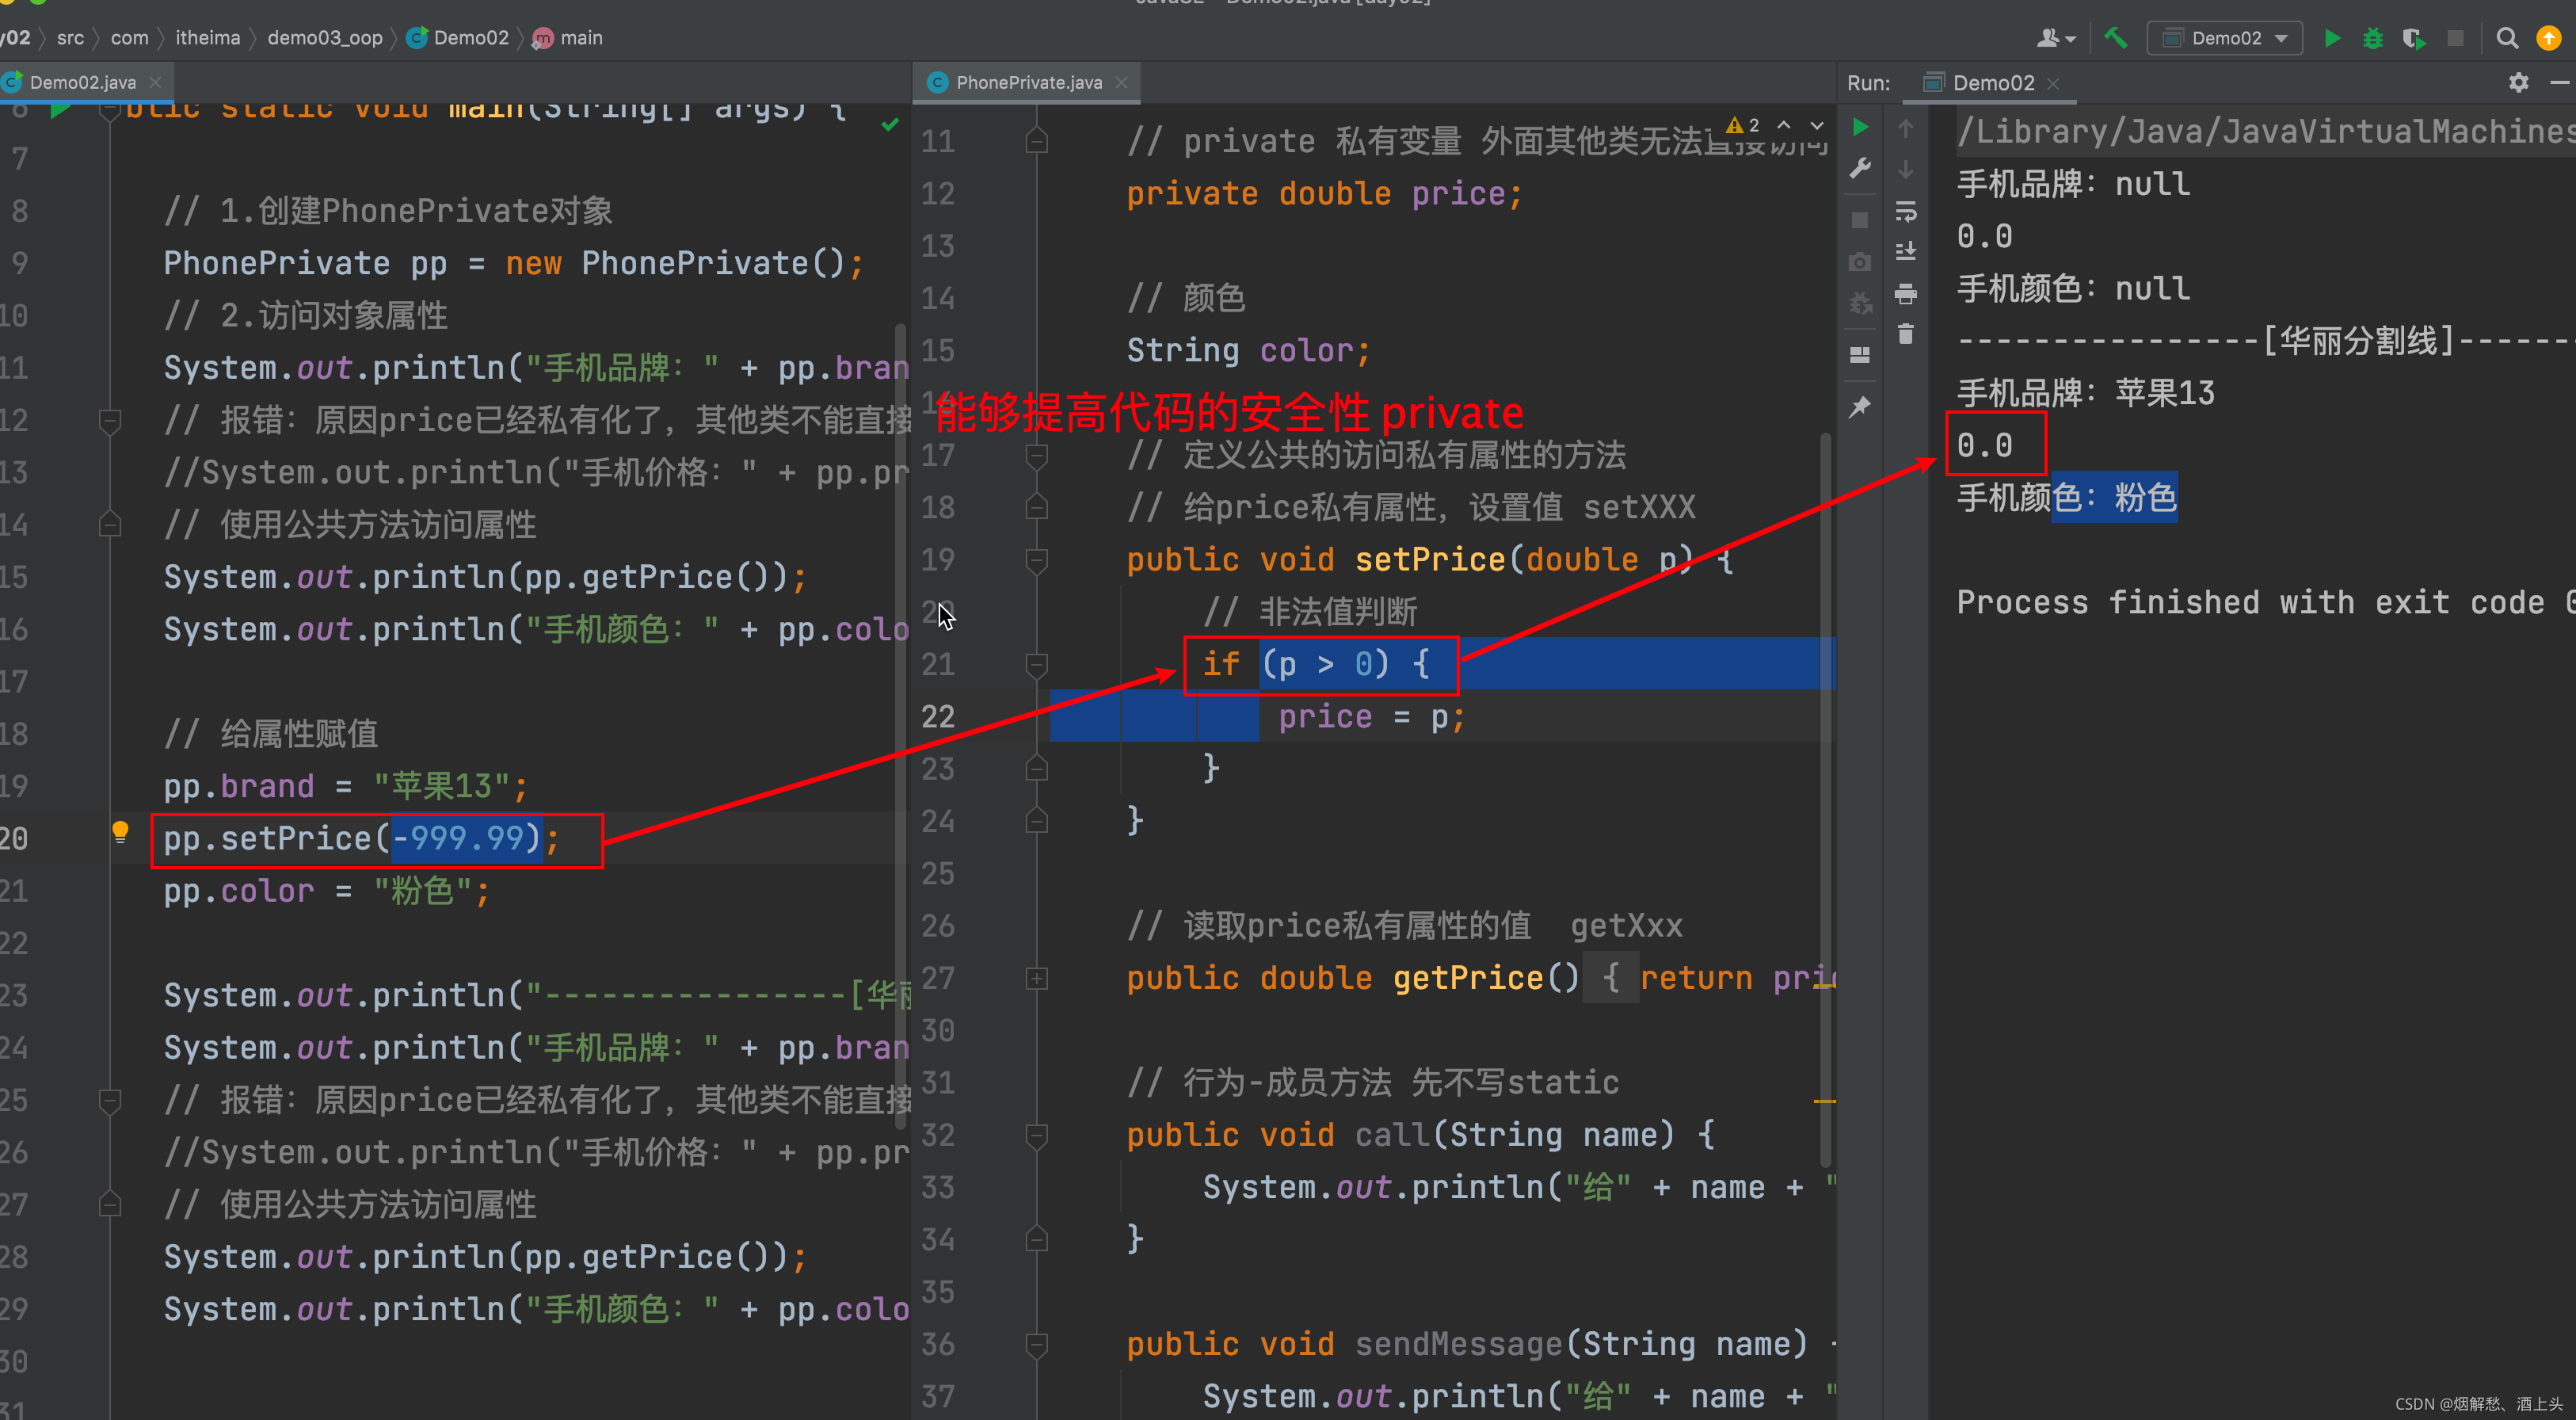Switch to the PhonePrivate.java editor tab

(x=1028, y=82)
